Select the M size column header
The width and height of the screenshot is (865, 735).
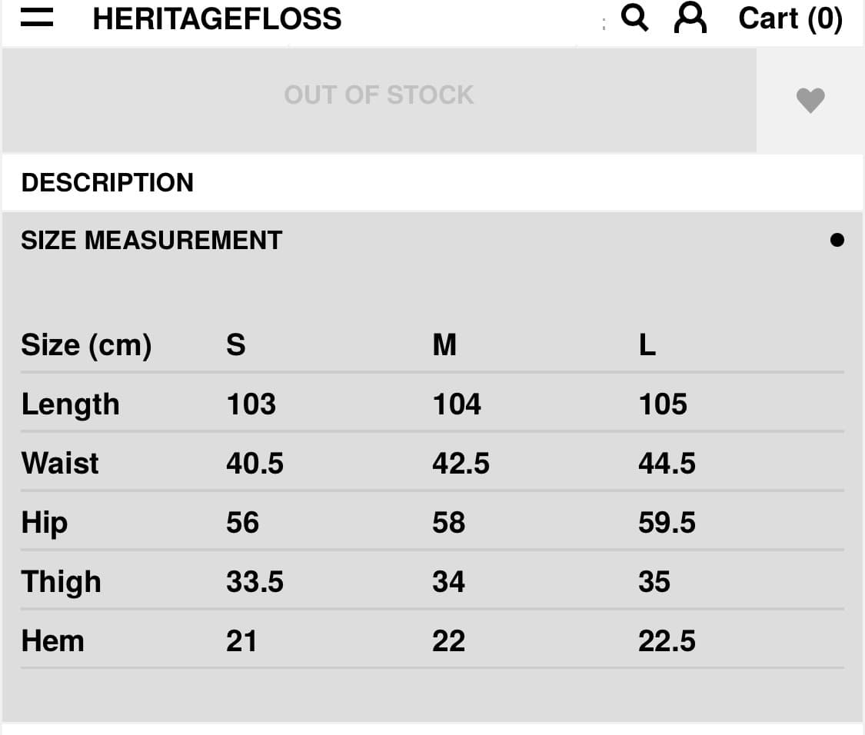[444, 344]
